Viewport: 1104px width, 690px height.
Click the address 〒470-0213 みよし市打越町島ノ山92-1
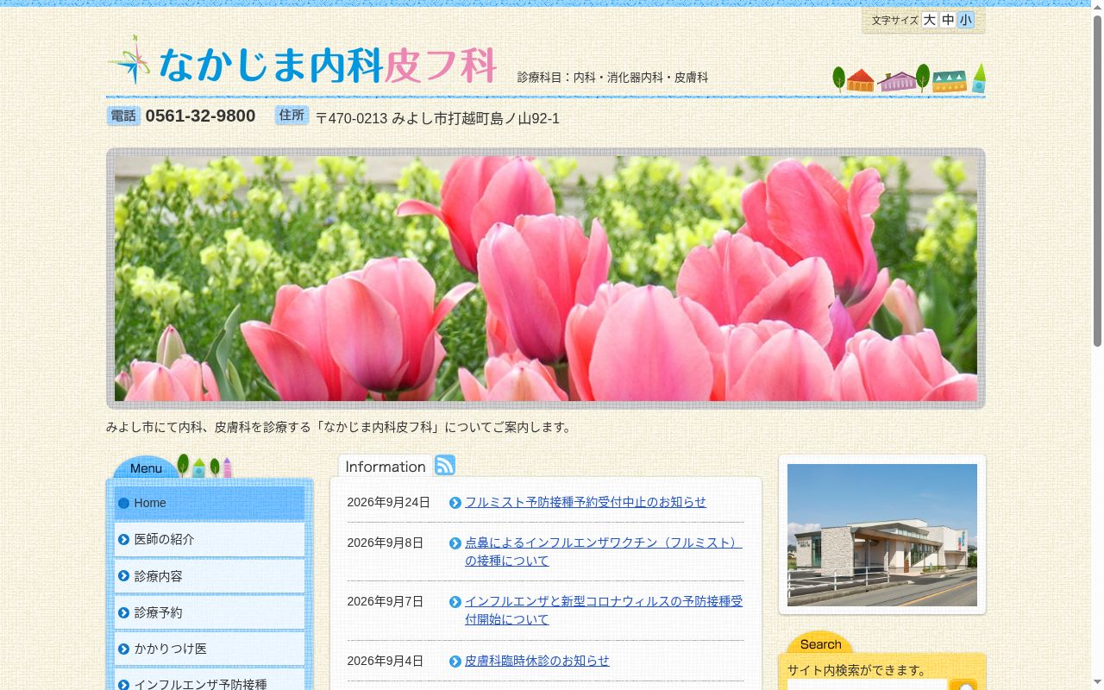pyautogui.click(x=437, y=119)
